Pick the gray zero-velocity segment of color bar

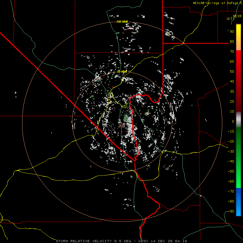pos(238,120)
